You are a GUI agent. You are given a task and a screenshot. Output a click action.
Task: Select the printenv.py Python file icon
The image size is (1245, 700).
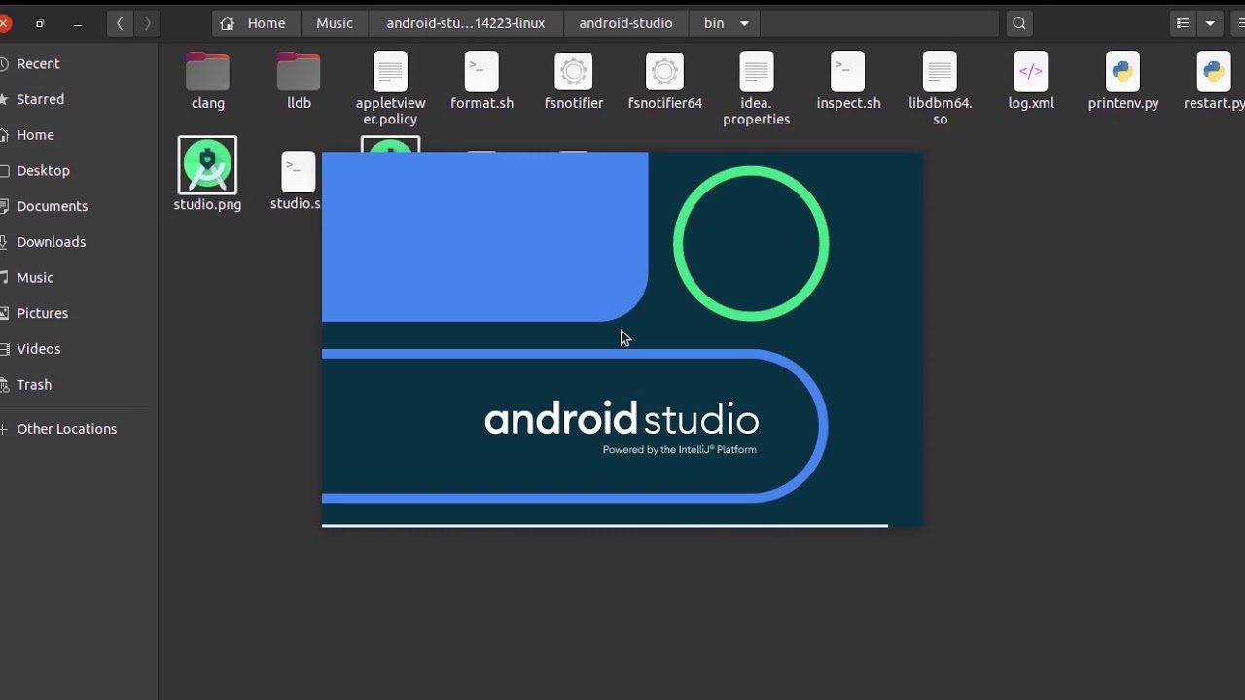click(x=1122, y=71)
